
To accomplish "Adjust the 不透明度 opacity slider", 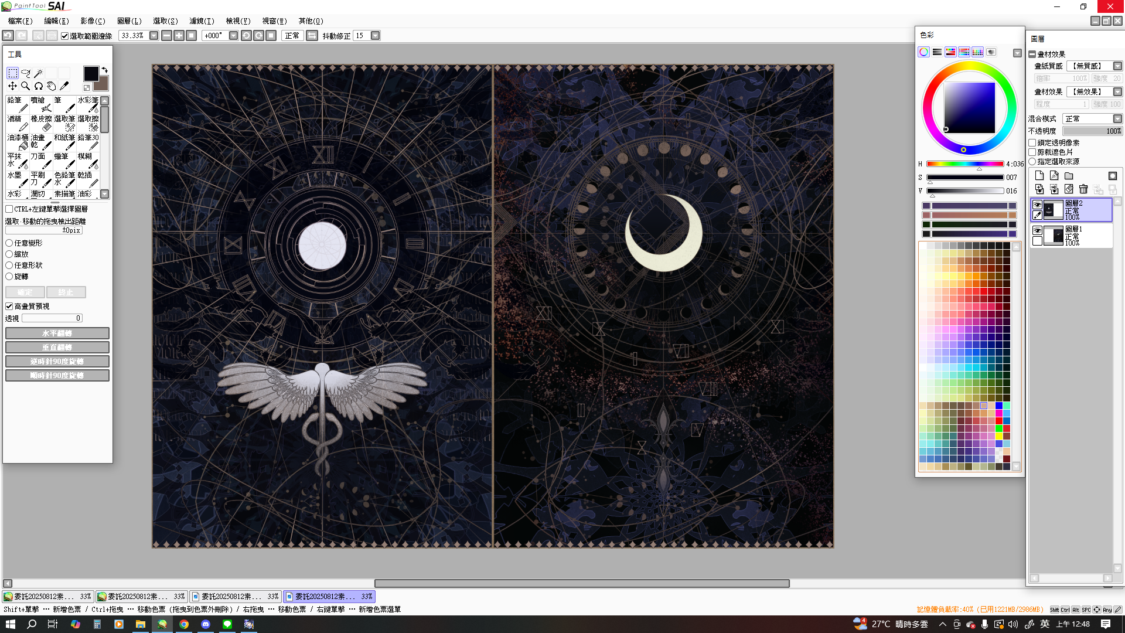I will 1092,131.
